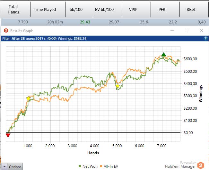Select the 29,07 EV bb/100 value
209x170 pixels.
tap(114, 22)
